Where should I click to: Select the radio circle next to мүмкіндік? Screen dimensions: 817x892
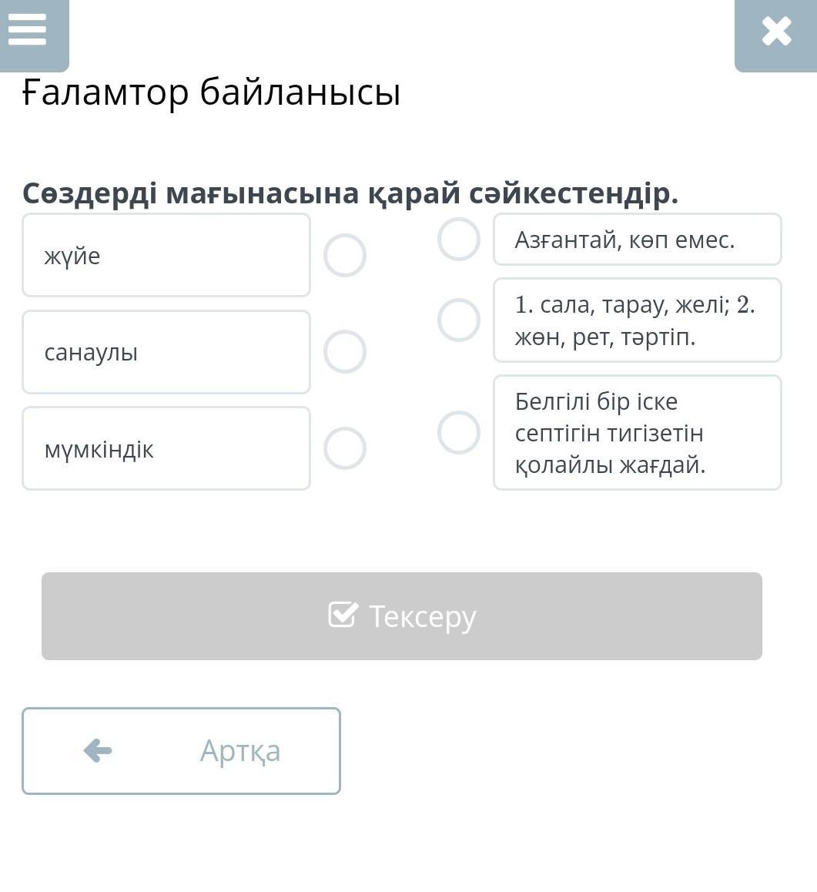(344, 448)
